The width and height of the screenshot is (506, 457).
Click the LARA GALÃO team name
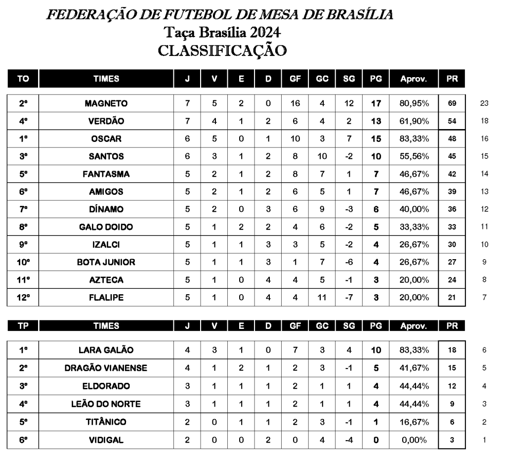106,350
